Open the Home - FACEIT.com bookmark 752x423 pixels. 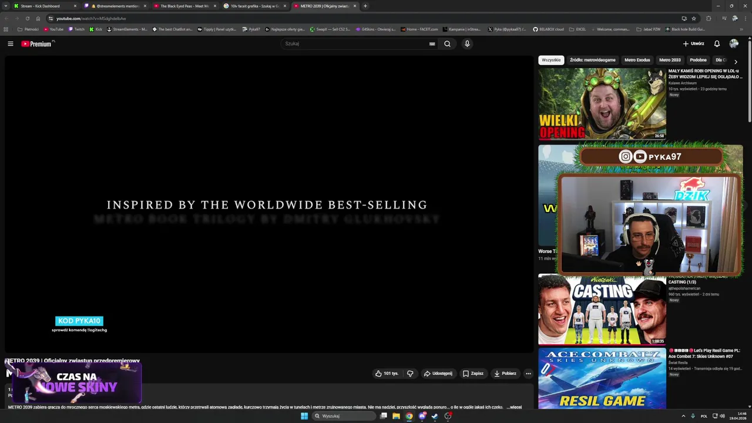[419, 29]
